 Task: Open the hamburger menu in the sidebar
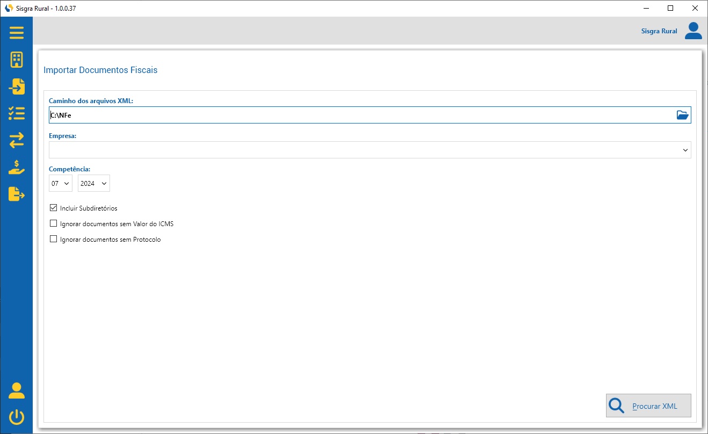point(17,33)
